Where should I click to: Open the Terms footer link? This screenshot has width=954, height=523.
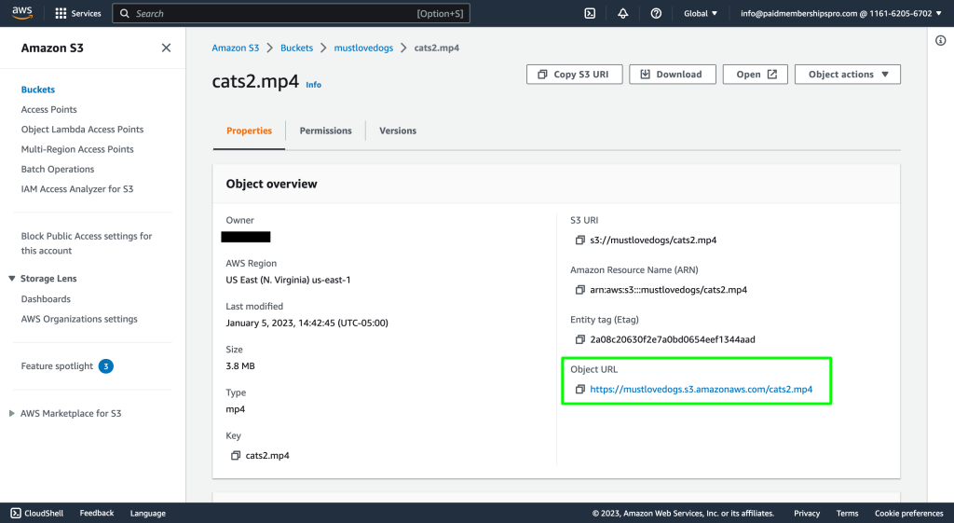847,514
